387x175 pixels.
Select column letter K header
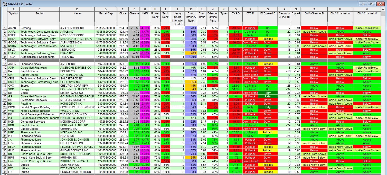191,9
